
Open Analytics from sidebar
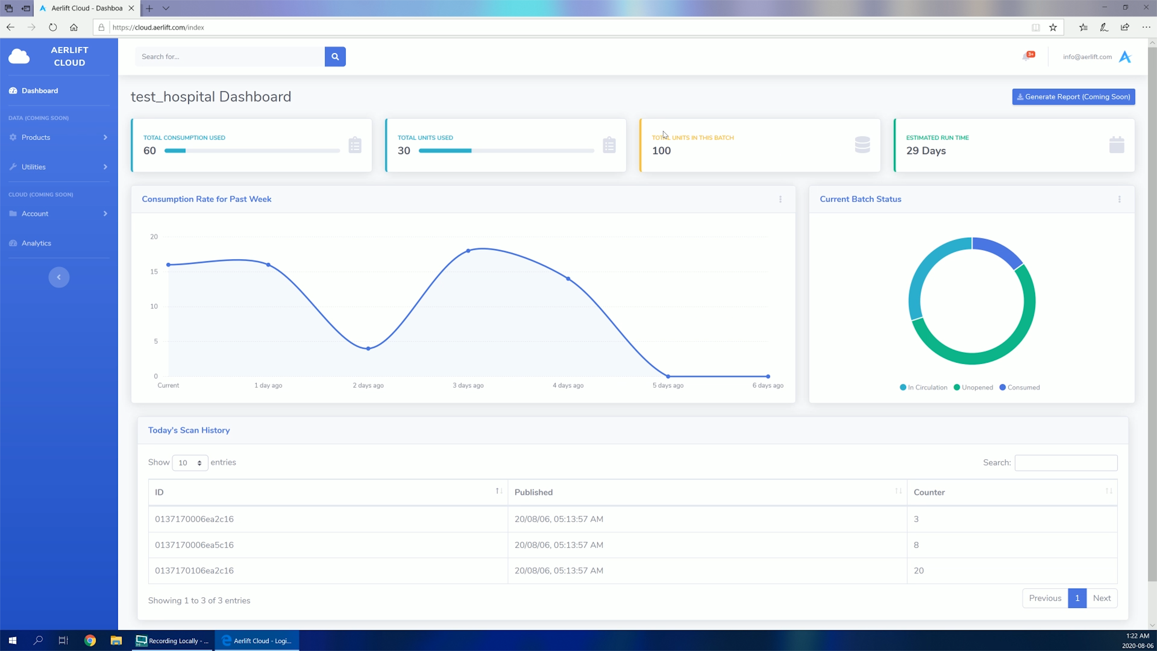[36, 243]
